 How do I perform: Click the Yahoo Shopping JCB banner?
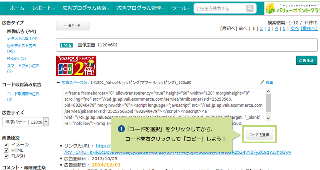pyautogui.click(x=76, y=66)
